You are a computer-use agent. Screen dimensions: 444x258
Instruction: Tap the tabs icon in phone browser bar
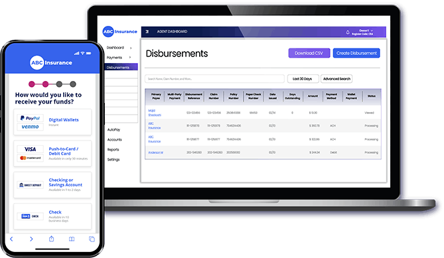pyautogui.click(x=92, y=239)
